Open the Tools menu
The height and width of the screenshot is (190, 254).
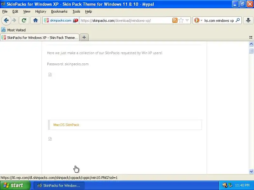click(x=76, y=11)
